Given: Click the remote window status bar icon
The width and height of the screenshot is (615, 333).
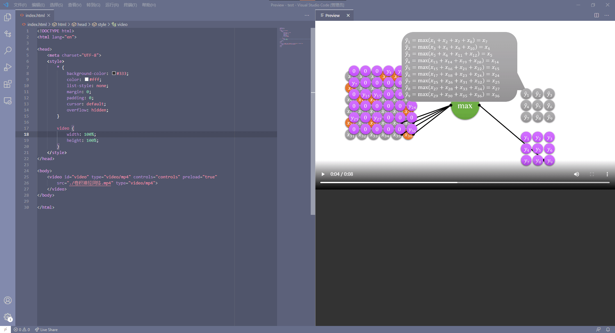Looking at the screenshot, I should click(5, 329).
